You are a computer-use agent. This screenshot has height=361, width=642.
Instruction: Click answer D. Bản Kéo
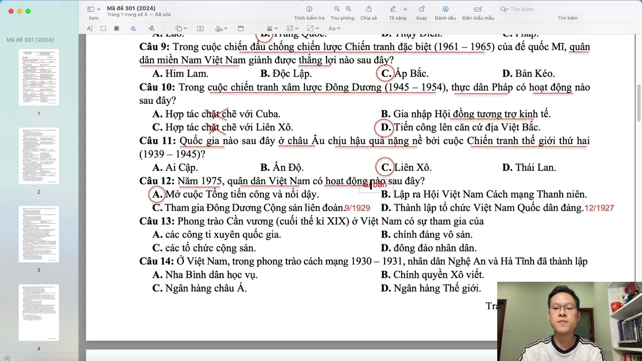[x=528, y=74]
